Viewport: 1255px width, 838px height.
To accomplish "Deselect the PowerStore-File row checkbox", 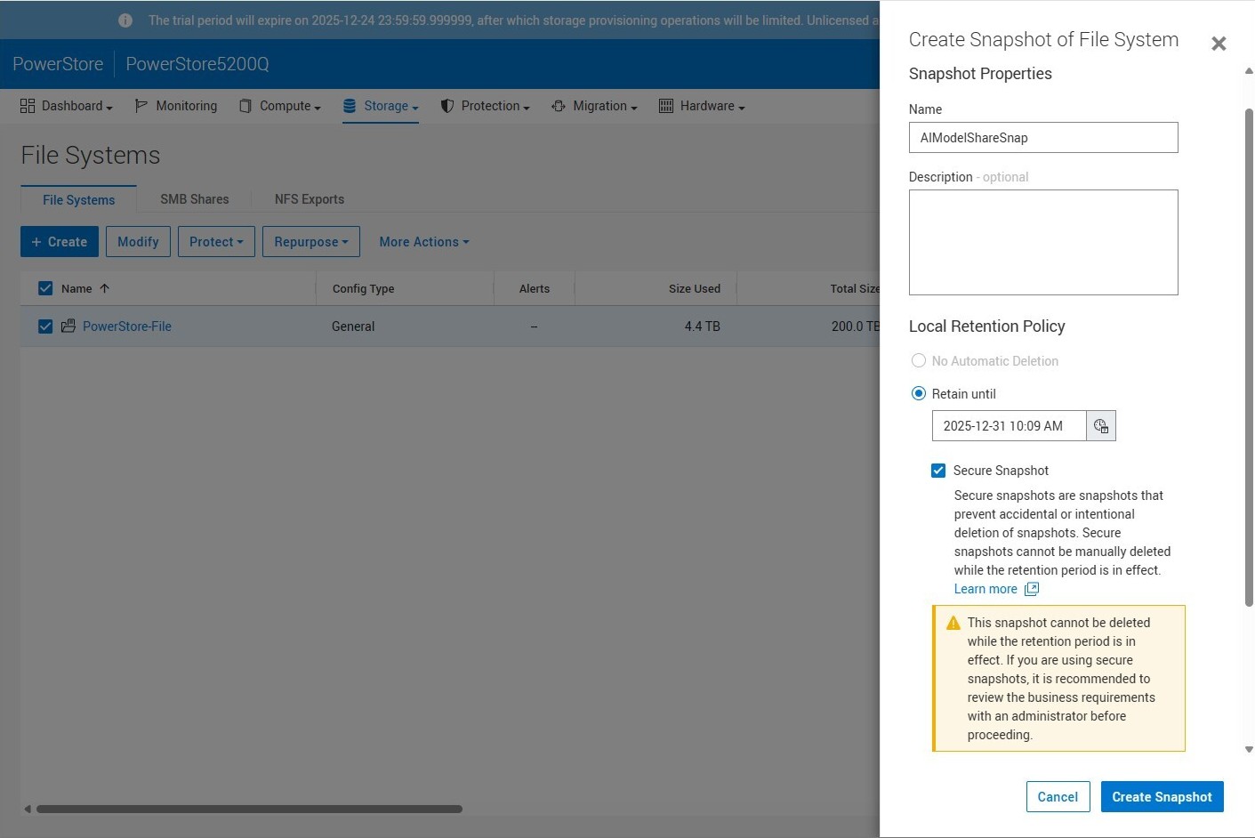I will point(45,326).
